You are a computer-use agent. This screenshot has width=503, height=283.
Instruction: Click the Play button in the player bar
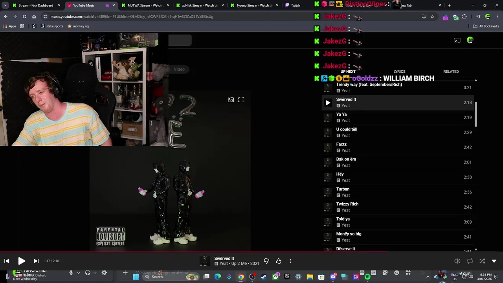click(22, 261)
